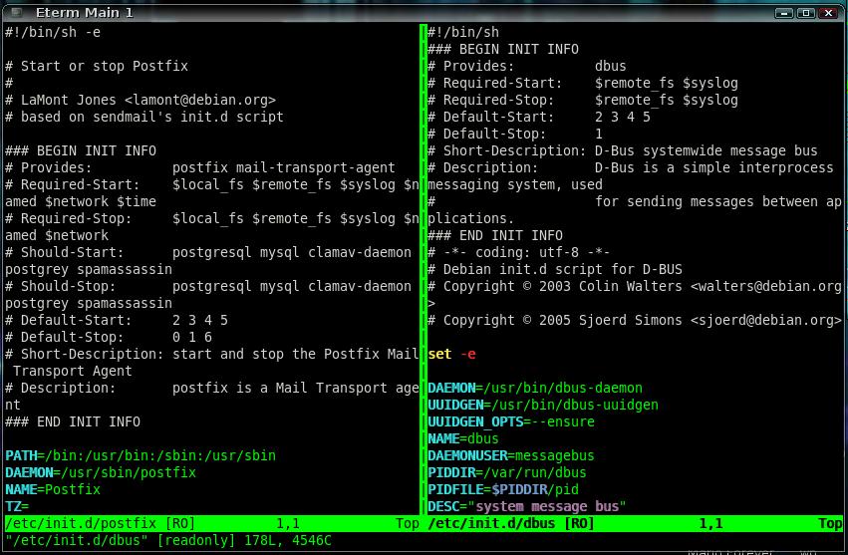Click '### BEGIN INIT INFO' in postfix pane

[x=80, y=150]
